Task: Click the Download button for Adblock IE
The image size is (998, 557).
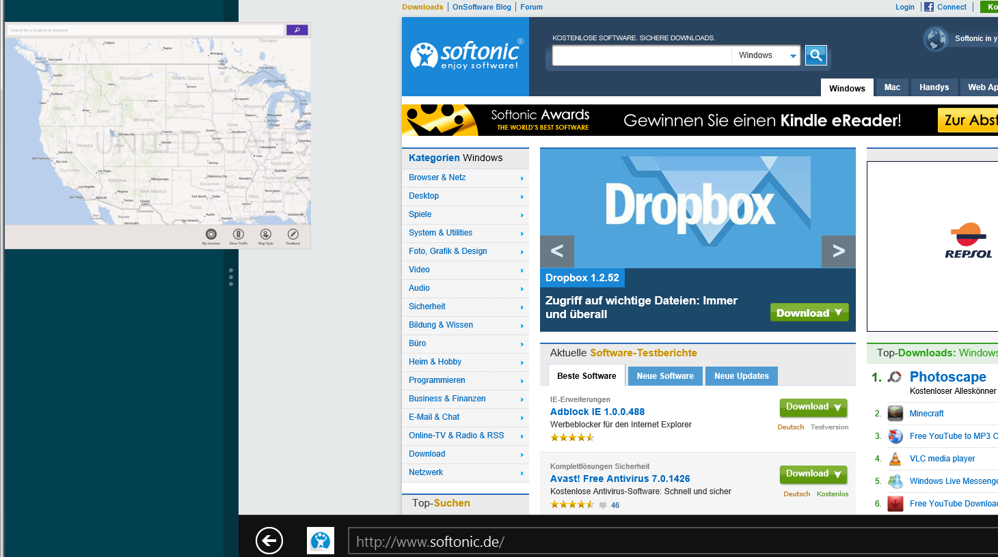Action: click(x=813, y=408)
